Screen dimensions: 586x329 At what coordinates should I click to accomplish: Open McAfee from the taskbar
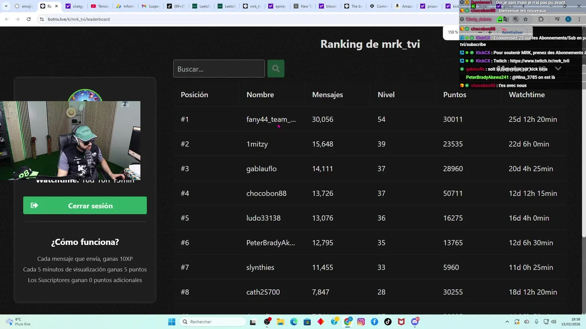402,322
